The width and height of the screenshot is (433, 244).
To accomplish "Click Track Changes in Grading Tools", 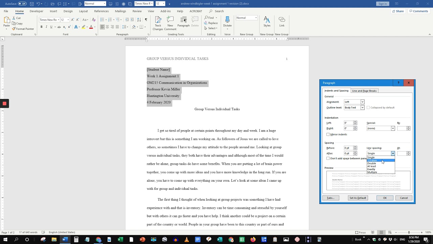I will click(x=158, y=23).
